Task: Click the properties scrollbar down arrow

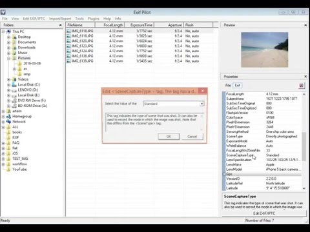Action: 304,188
